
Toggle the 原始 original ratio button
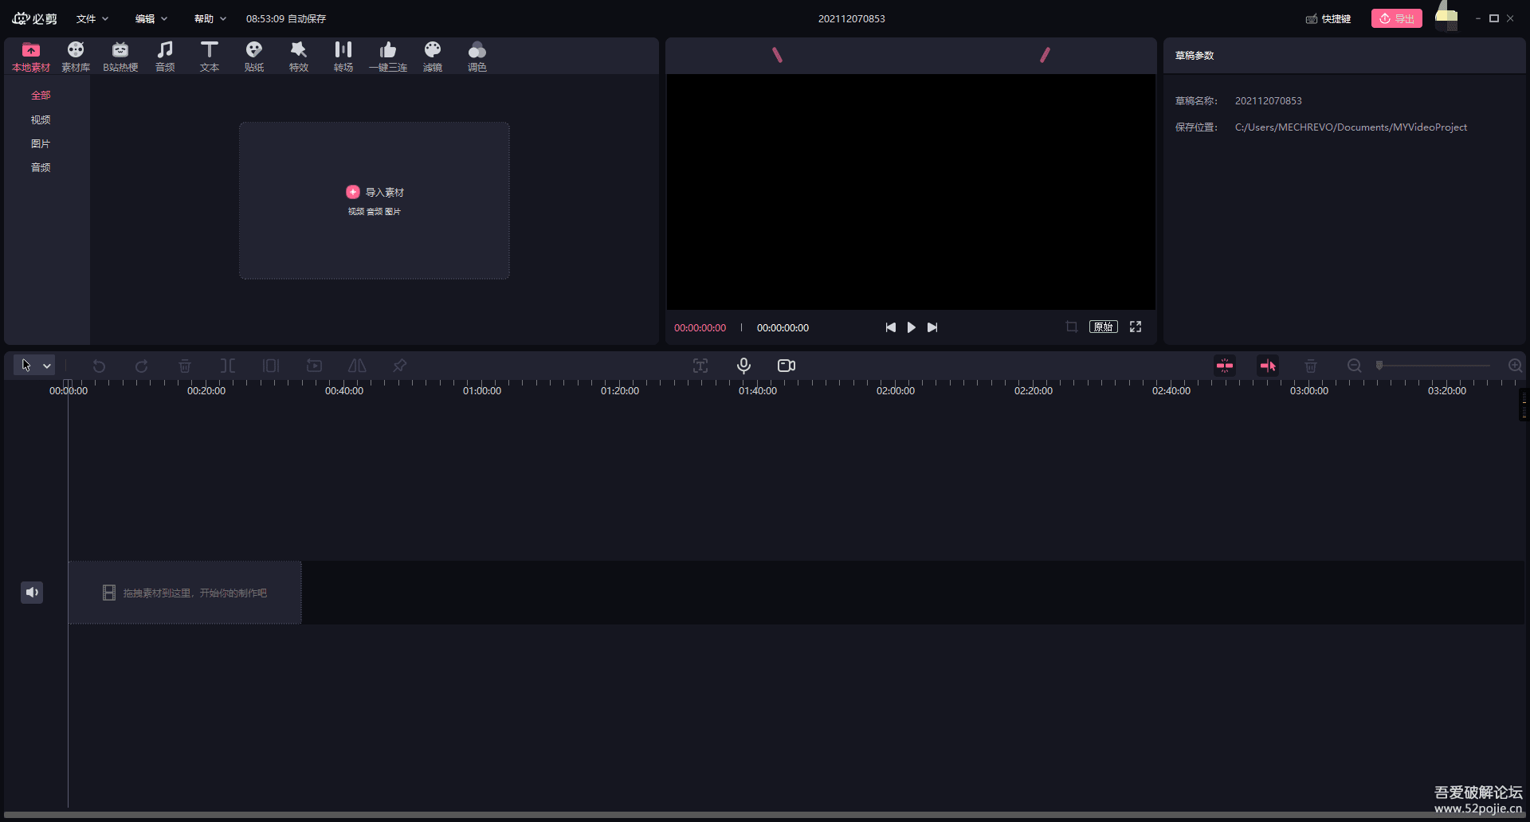1103,327
